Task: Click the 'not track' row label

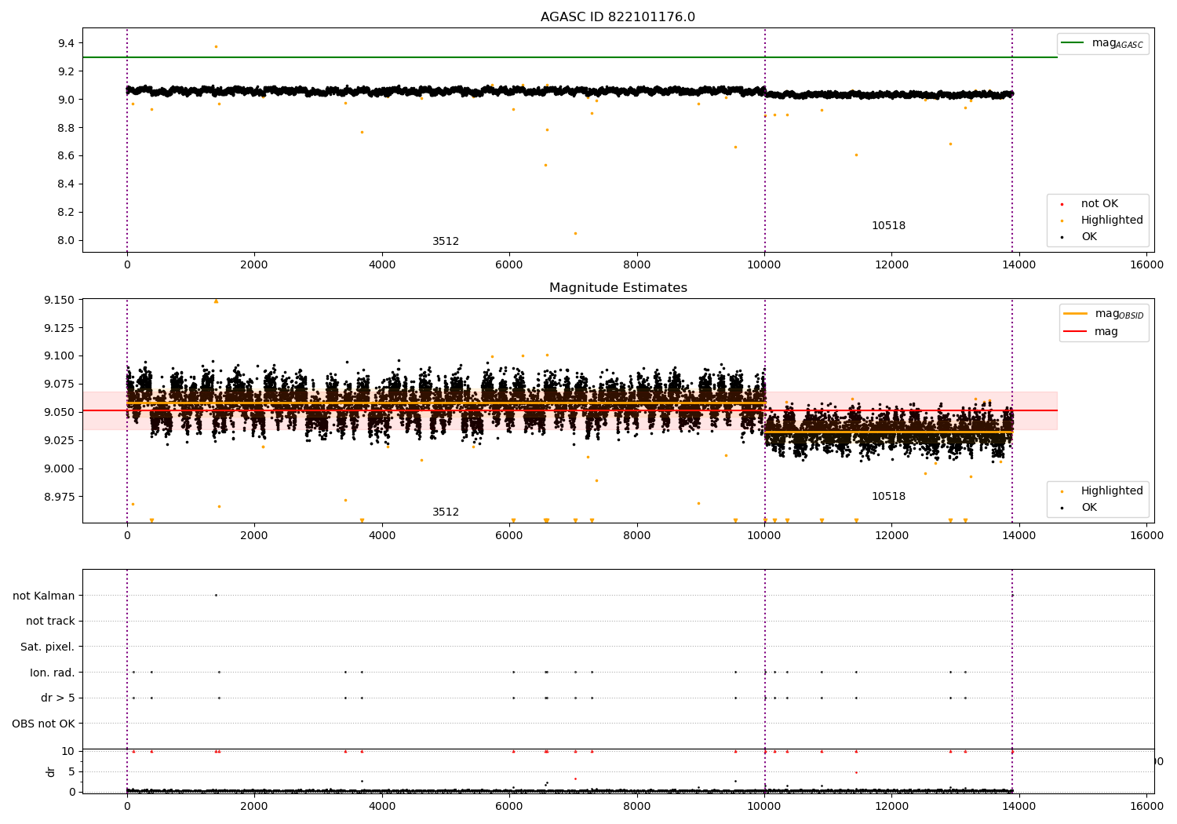Action: pyautogui.click(x=50, y=622)
